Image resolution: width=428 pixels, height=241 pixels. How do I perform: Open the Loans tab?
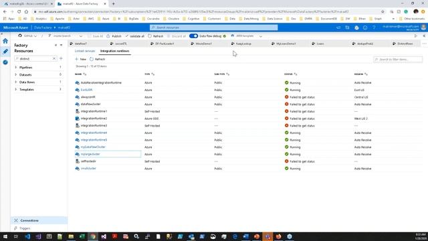click(318, 44)
